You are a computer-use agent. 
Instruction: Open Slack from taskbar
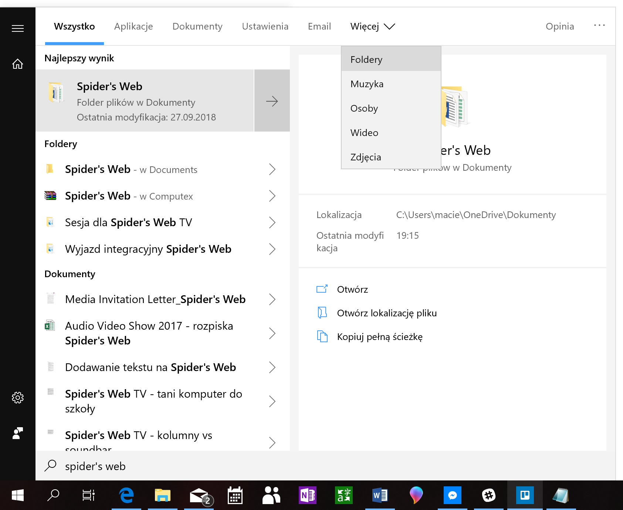tap(489, 495)
